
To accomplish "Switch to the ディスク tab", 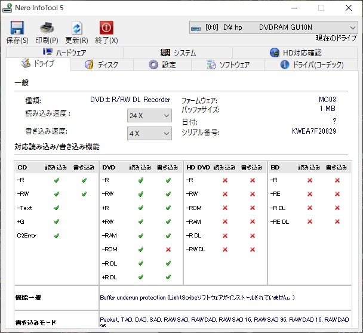I will (x=102, y=64).
